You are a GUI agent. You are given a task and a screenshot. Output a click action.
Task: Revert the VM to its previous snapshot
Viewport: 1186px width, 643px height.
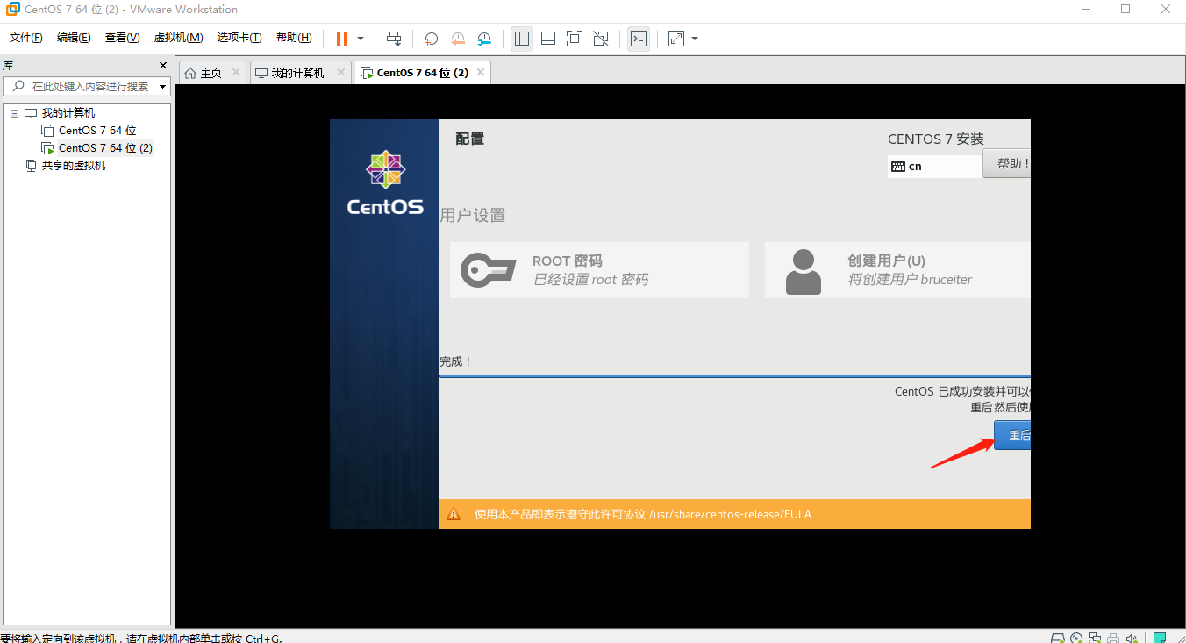coord(458,39)
